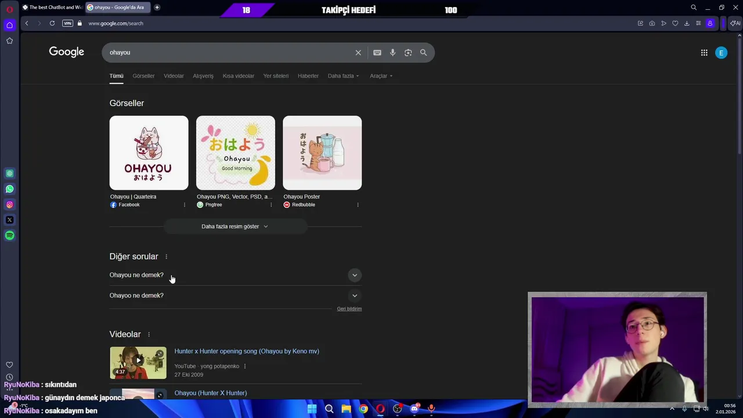Click the tab search magnifier in the title bar

pos(694,8)
